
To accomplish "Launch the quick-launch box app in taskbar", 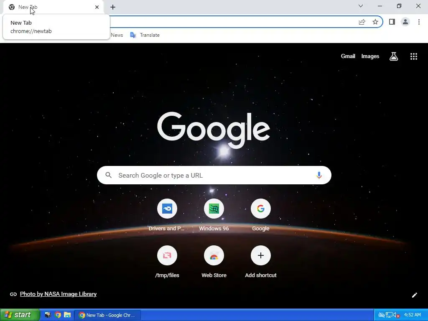I will pos(48,315).
